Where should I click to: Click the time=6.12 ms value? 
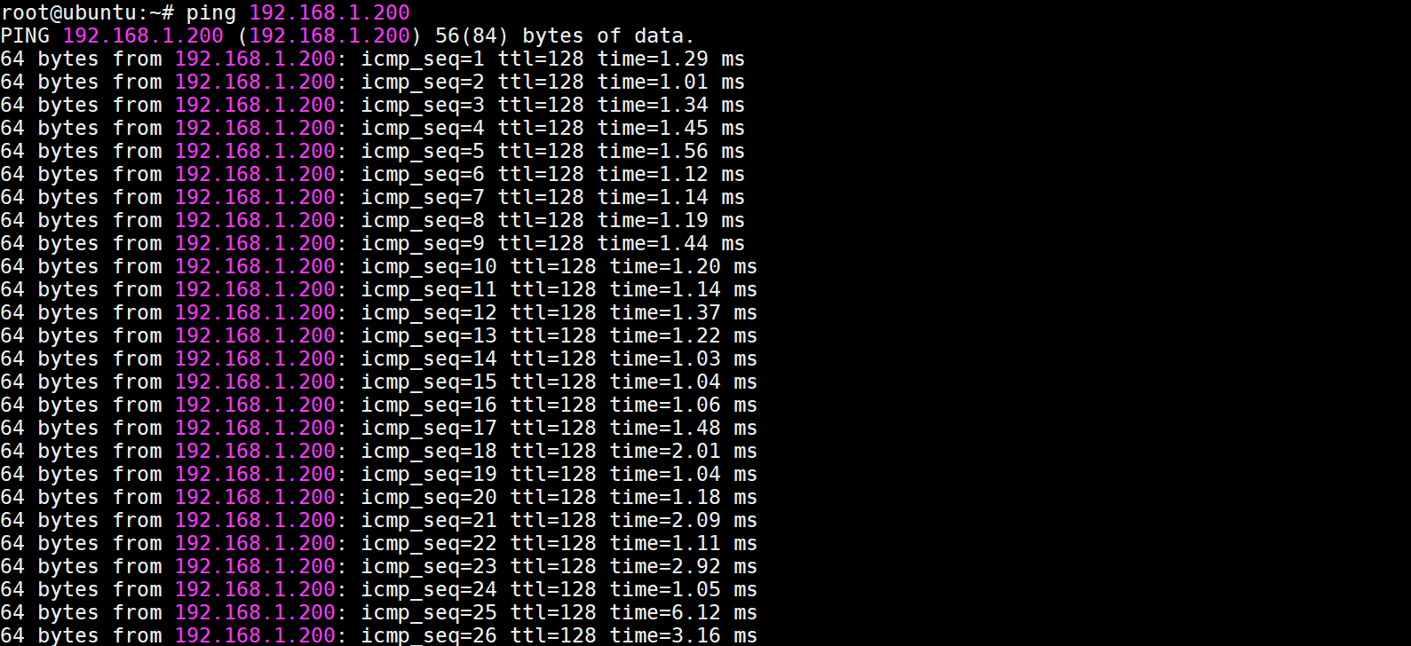pos(683,612)
